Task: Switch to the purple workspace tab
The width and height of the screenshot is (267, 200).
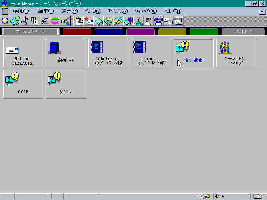Action: click(141, 32)
